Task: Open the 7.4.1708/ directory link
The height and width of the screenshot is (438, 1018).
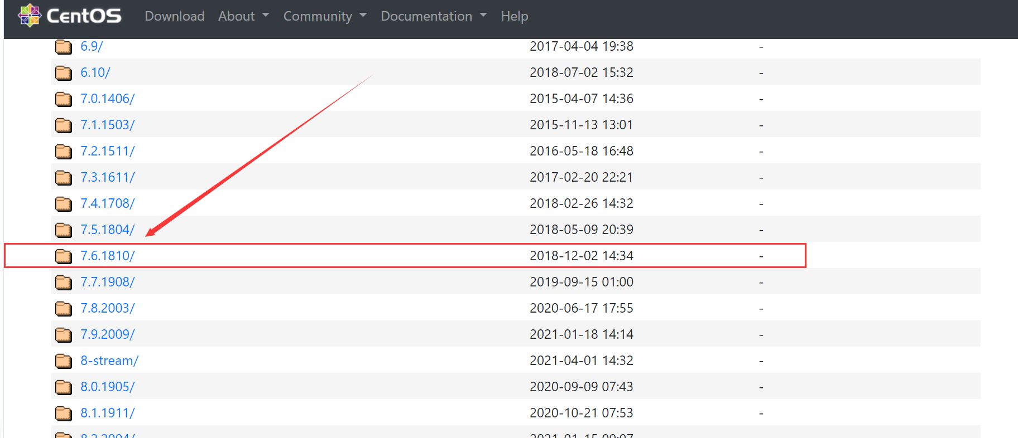Action: pyautogui.click(x=108, y=203)
